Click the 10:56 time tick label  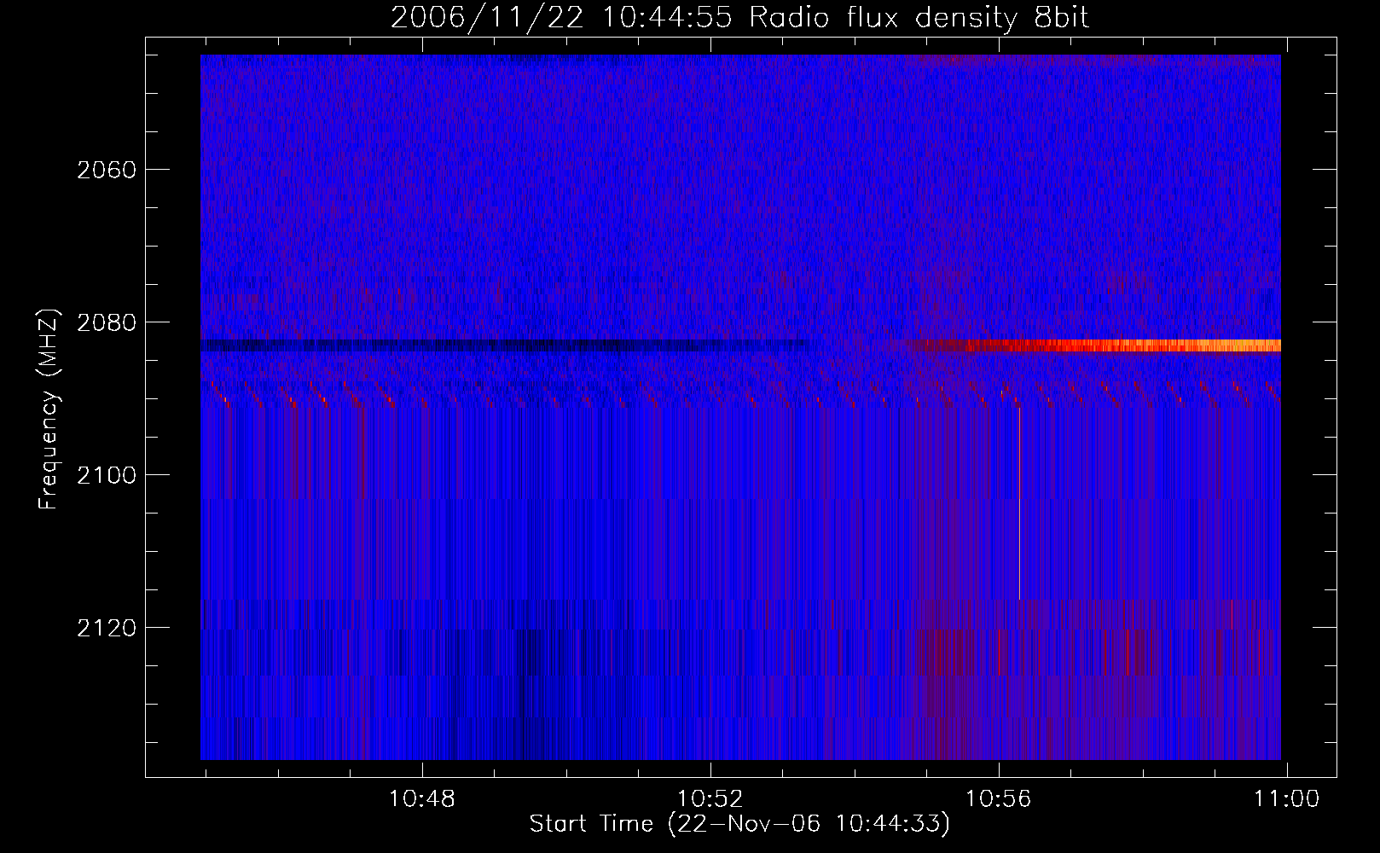click(998, 799)
